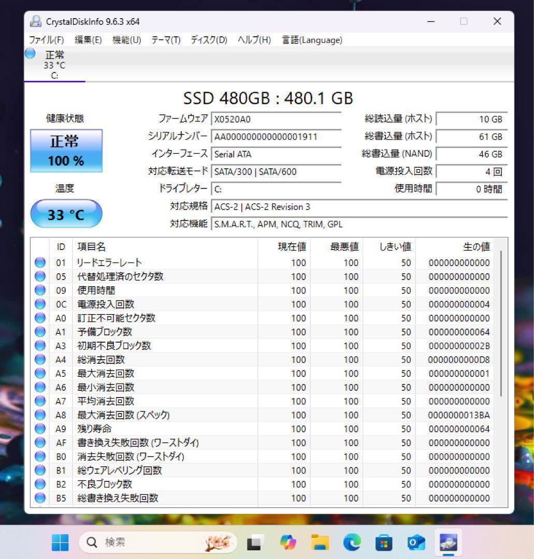Image resolution: width=534 pixels, height=559 pixels.
Task: Click the Windows taskbar 検索 search box
Action: pyautogui.click(x=158, y=542)
